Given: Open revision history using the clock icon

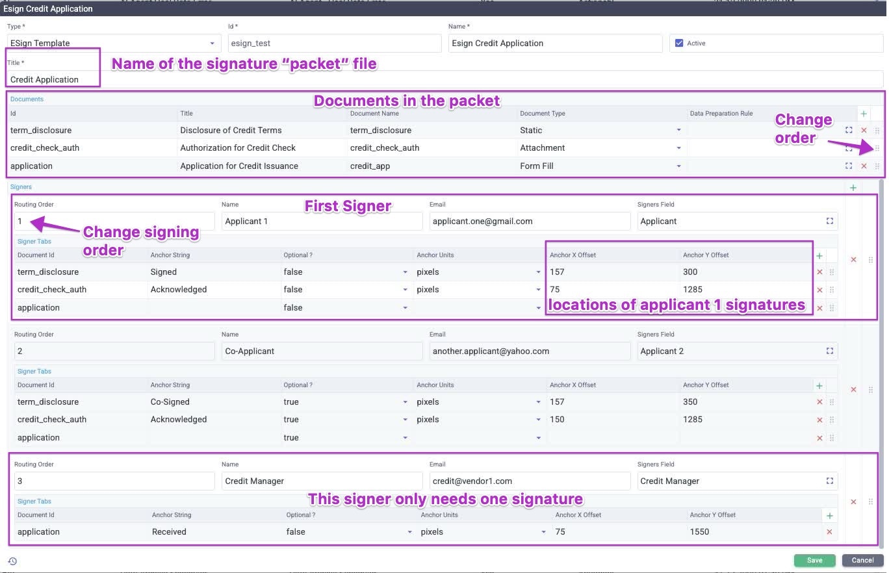Looking at the screenshot, I should pyautogui.click(x=12, y=560).
